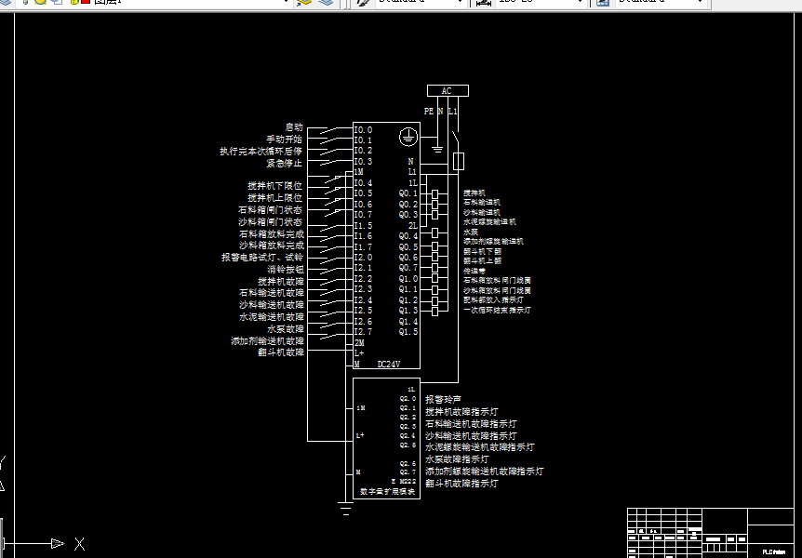
Task: Select the earth ground symbol under PE
Action: [x=436, y=150]
